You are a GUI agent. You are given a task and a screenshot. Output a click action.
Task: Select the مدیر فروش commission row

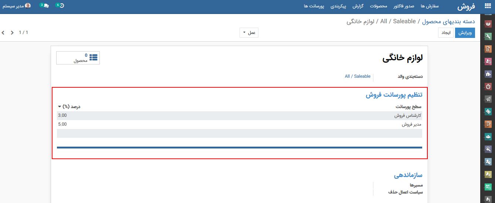[x=240, y=125]
